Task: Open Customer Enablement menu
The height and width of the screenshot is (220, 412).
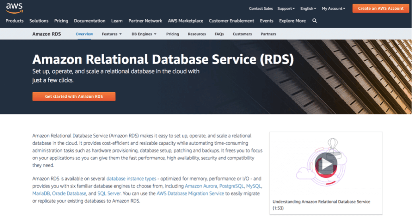Action: (231, 21)
